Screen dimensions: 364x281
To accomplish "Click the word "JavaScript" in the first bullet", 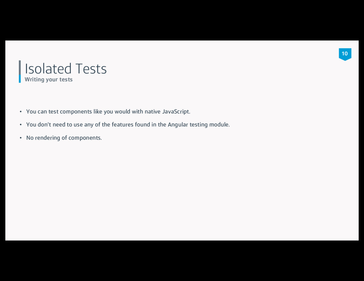I will click(176, 112).
